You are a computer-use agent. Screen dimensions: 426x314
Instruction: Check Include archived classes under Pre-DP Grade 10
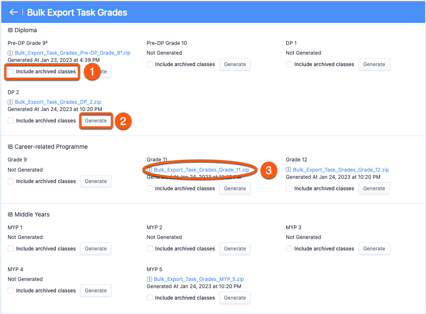click(150, 64)
